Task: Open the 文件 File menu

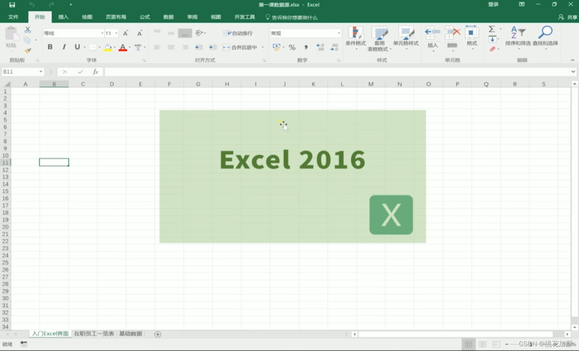Action: pyautogui.click(x=13, y=17)
